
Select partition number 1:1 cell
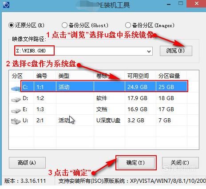tap(40, 87)
